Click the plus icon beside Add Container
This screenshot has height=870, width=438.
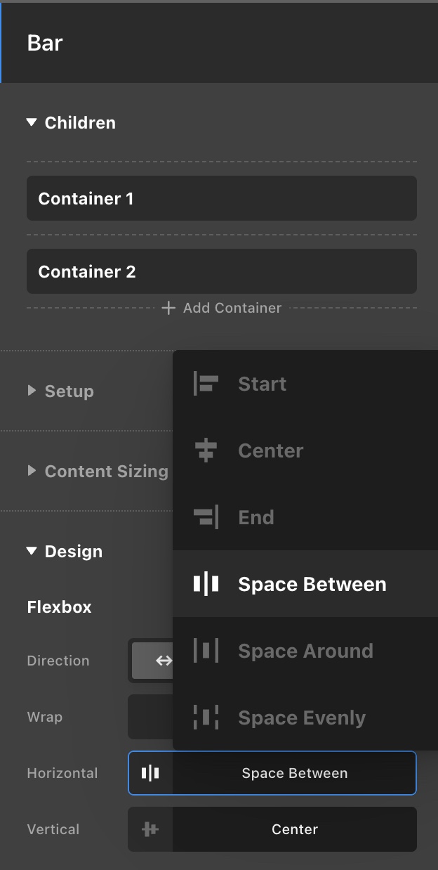tap(168, 308)
